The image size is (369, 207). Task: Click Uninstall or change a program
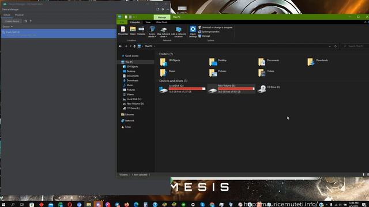point(215,28)
